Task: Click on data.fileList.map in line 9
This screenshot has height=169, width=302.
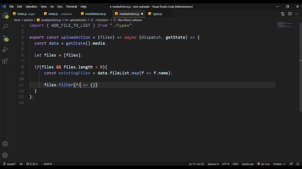Action: pos(118,73)
